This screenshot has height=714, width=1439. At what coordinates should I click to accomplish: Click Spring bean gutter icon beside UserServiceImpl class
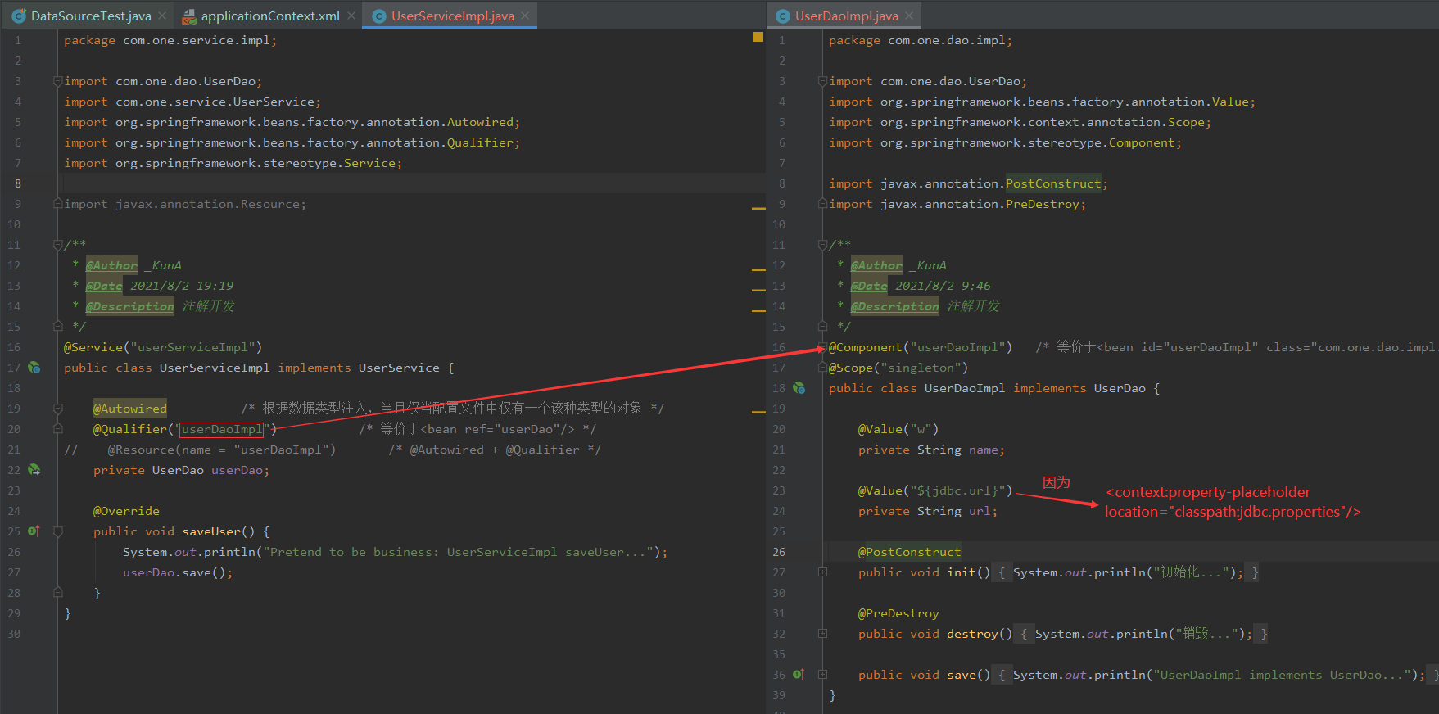34,368
